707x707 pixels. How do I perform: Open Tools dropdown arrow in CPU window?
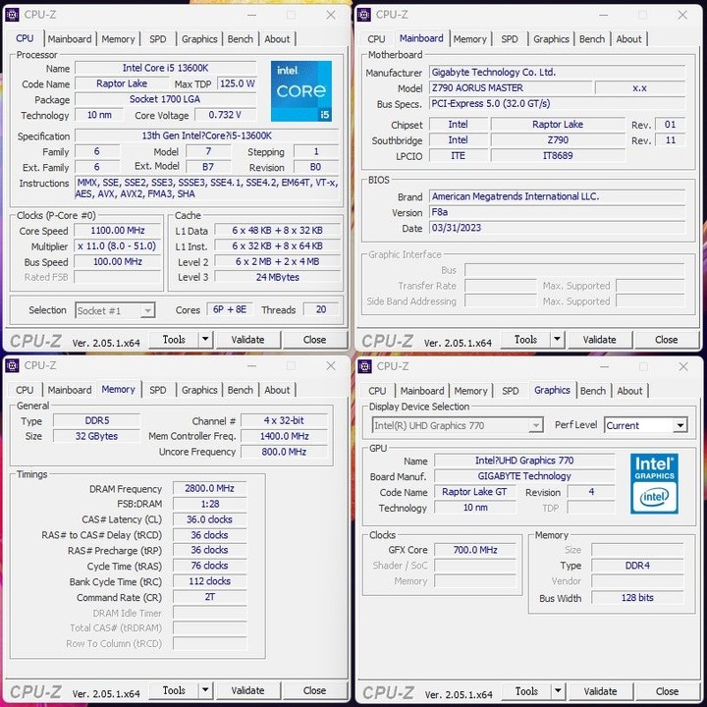(x=205, y=339)
